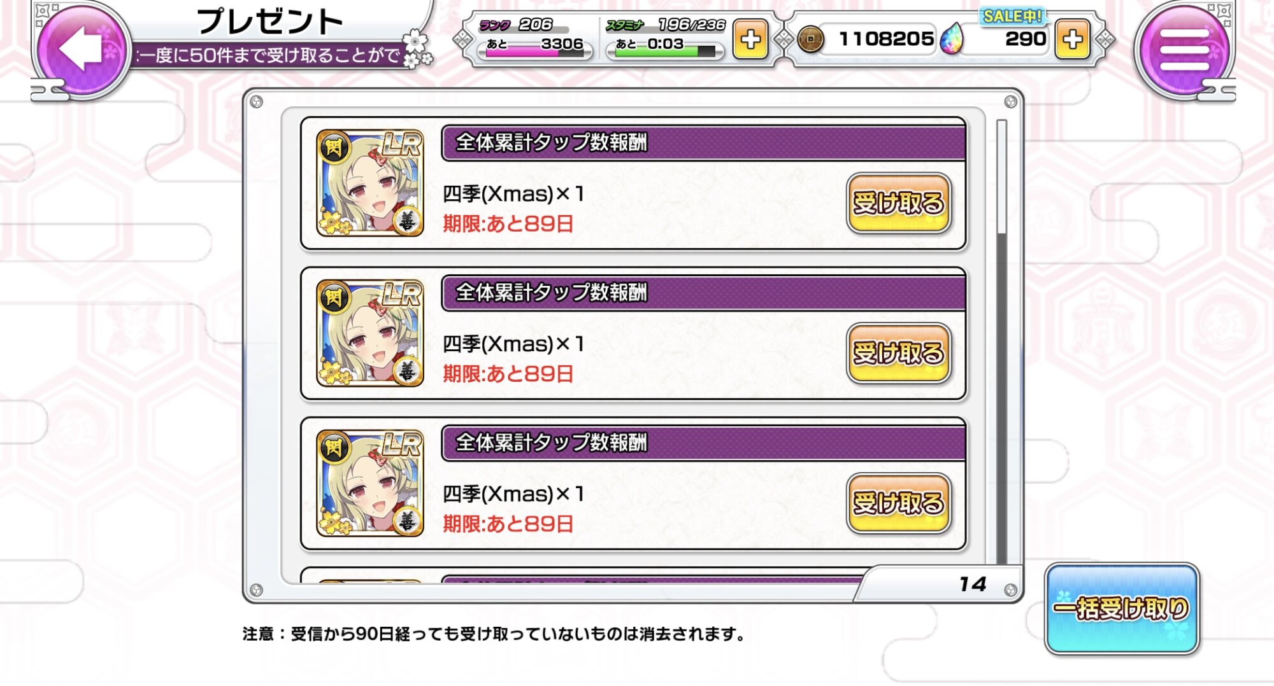Viewport: 1274px width, 686px height.
Task: Tap the plus icon next to stamina
Action: (x=750, y=39)
